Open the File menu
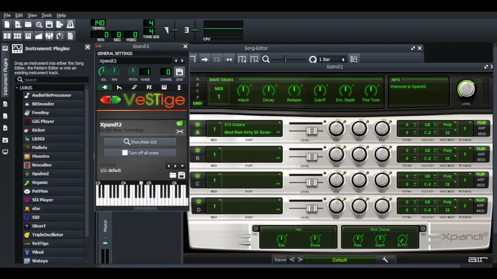497x279 pixels. 7,15
